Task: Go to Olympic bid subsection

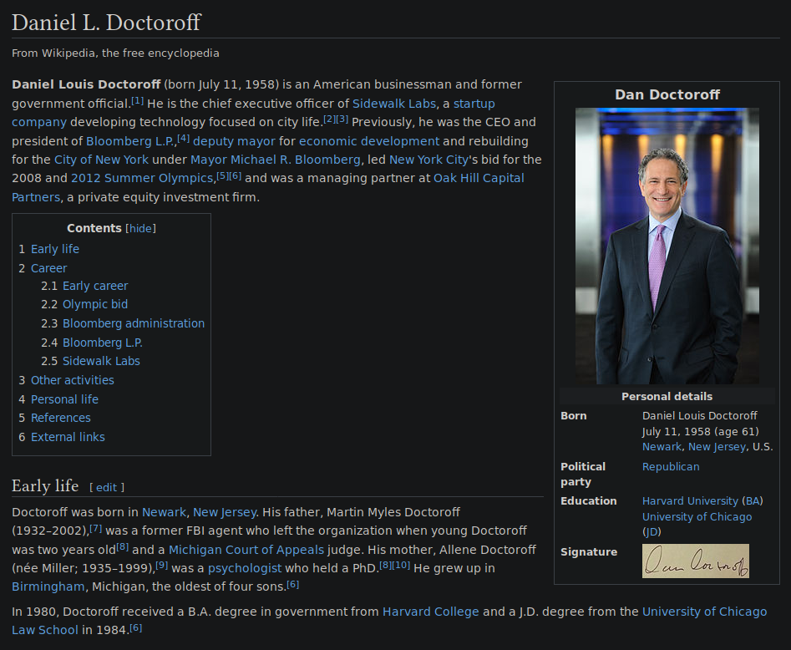Action: coord(94,304)
